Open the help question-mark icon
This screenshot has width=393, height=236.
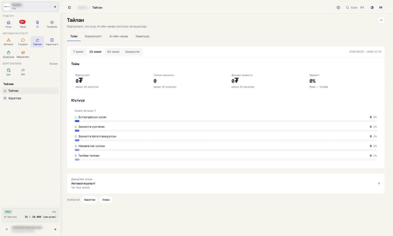(x=338, y=8)
